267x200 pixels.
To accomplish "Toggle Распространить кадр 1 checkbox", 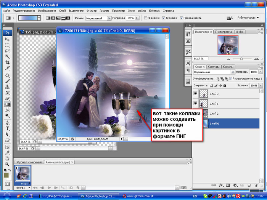I will tap(230, 78).
